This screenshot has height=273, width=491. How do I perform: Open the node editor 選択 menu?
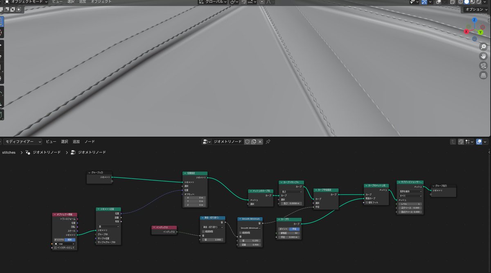[x=65, y=142]
